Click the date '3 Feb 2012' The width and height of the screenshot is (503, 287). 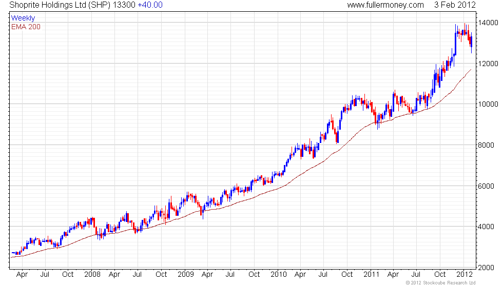point(455,5)
